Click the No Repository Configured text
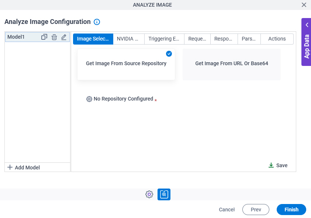 pos(123,99)
